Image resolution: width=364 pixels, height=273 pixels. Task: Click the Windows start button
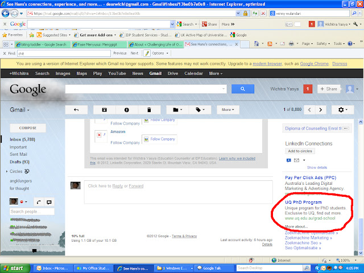tap(15, 268)
